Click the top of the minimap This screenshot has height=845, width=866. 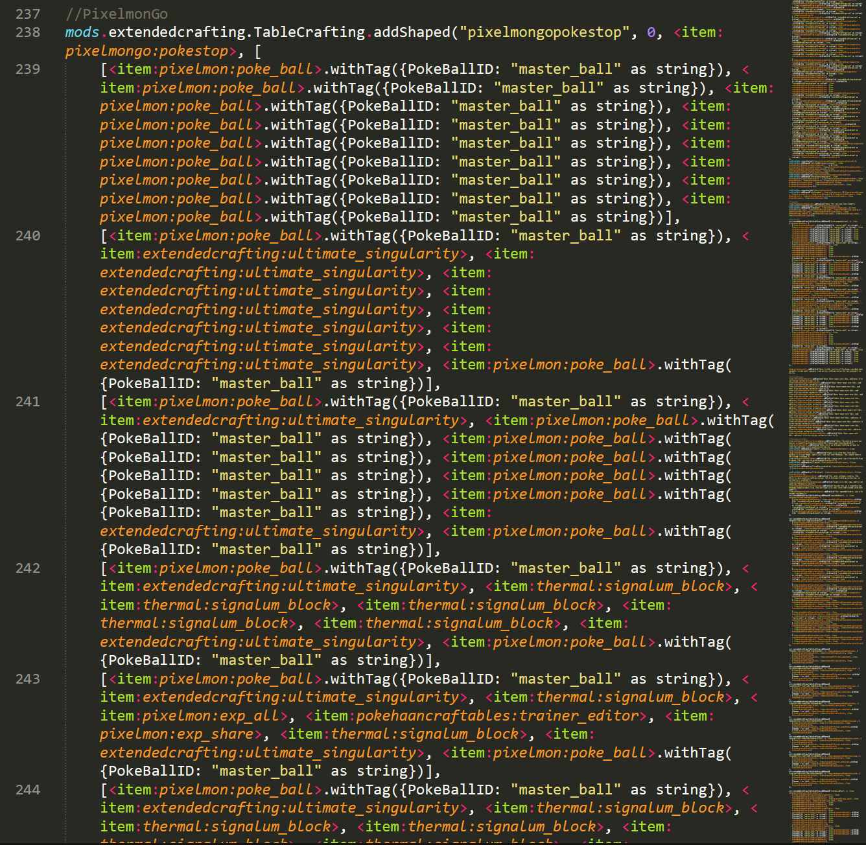826,6
